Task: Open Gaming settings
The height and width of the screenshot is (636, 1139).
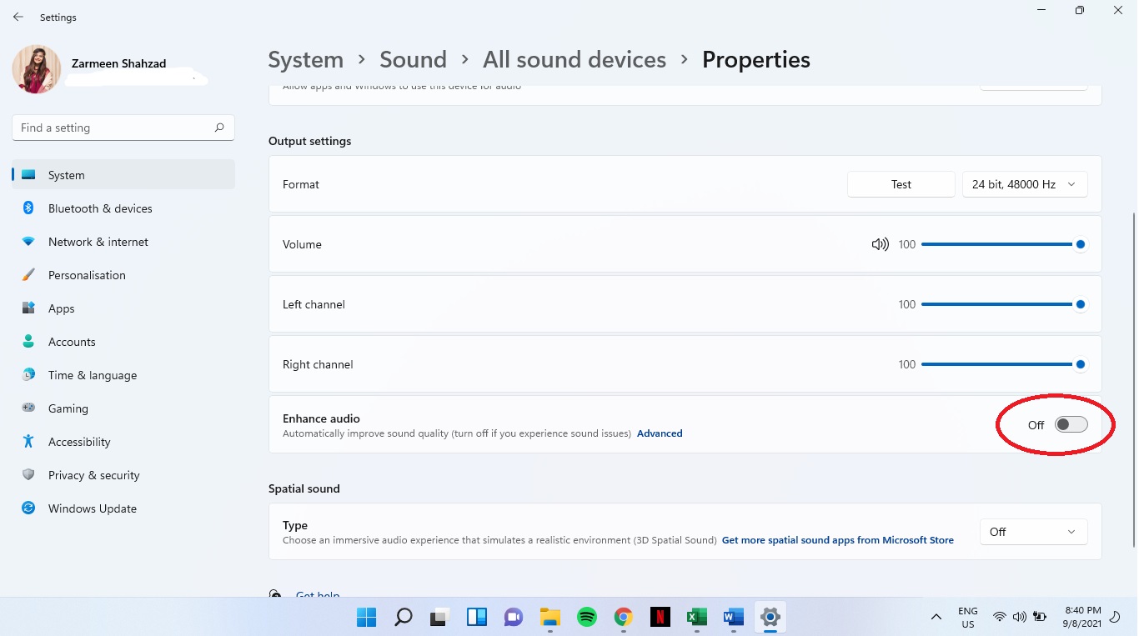Action: [68, 408]
